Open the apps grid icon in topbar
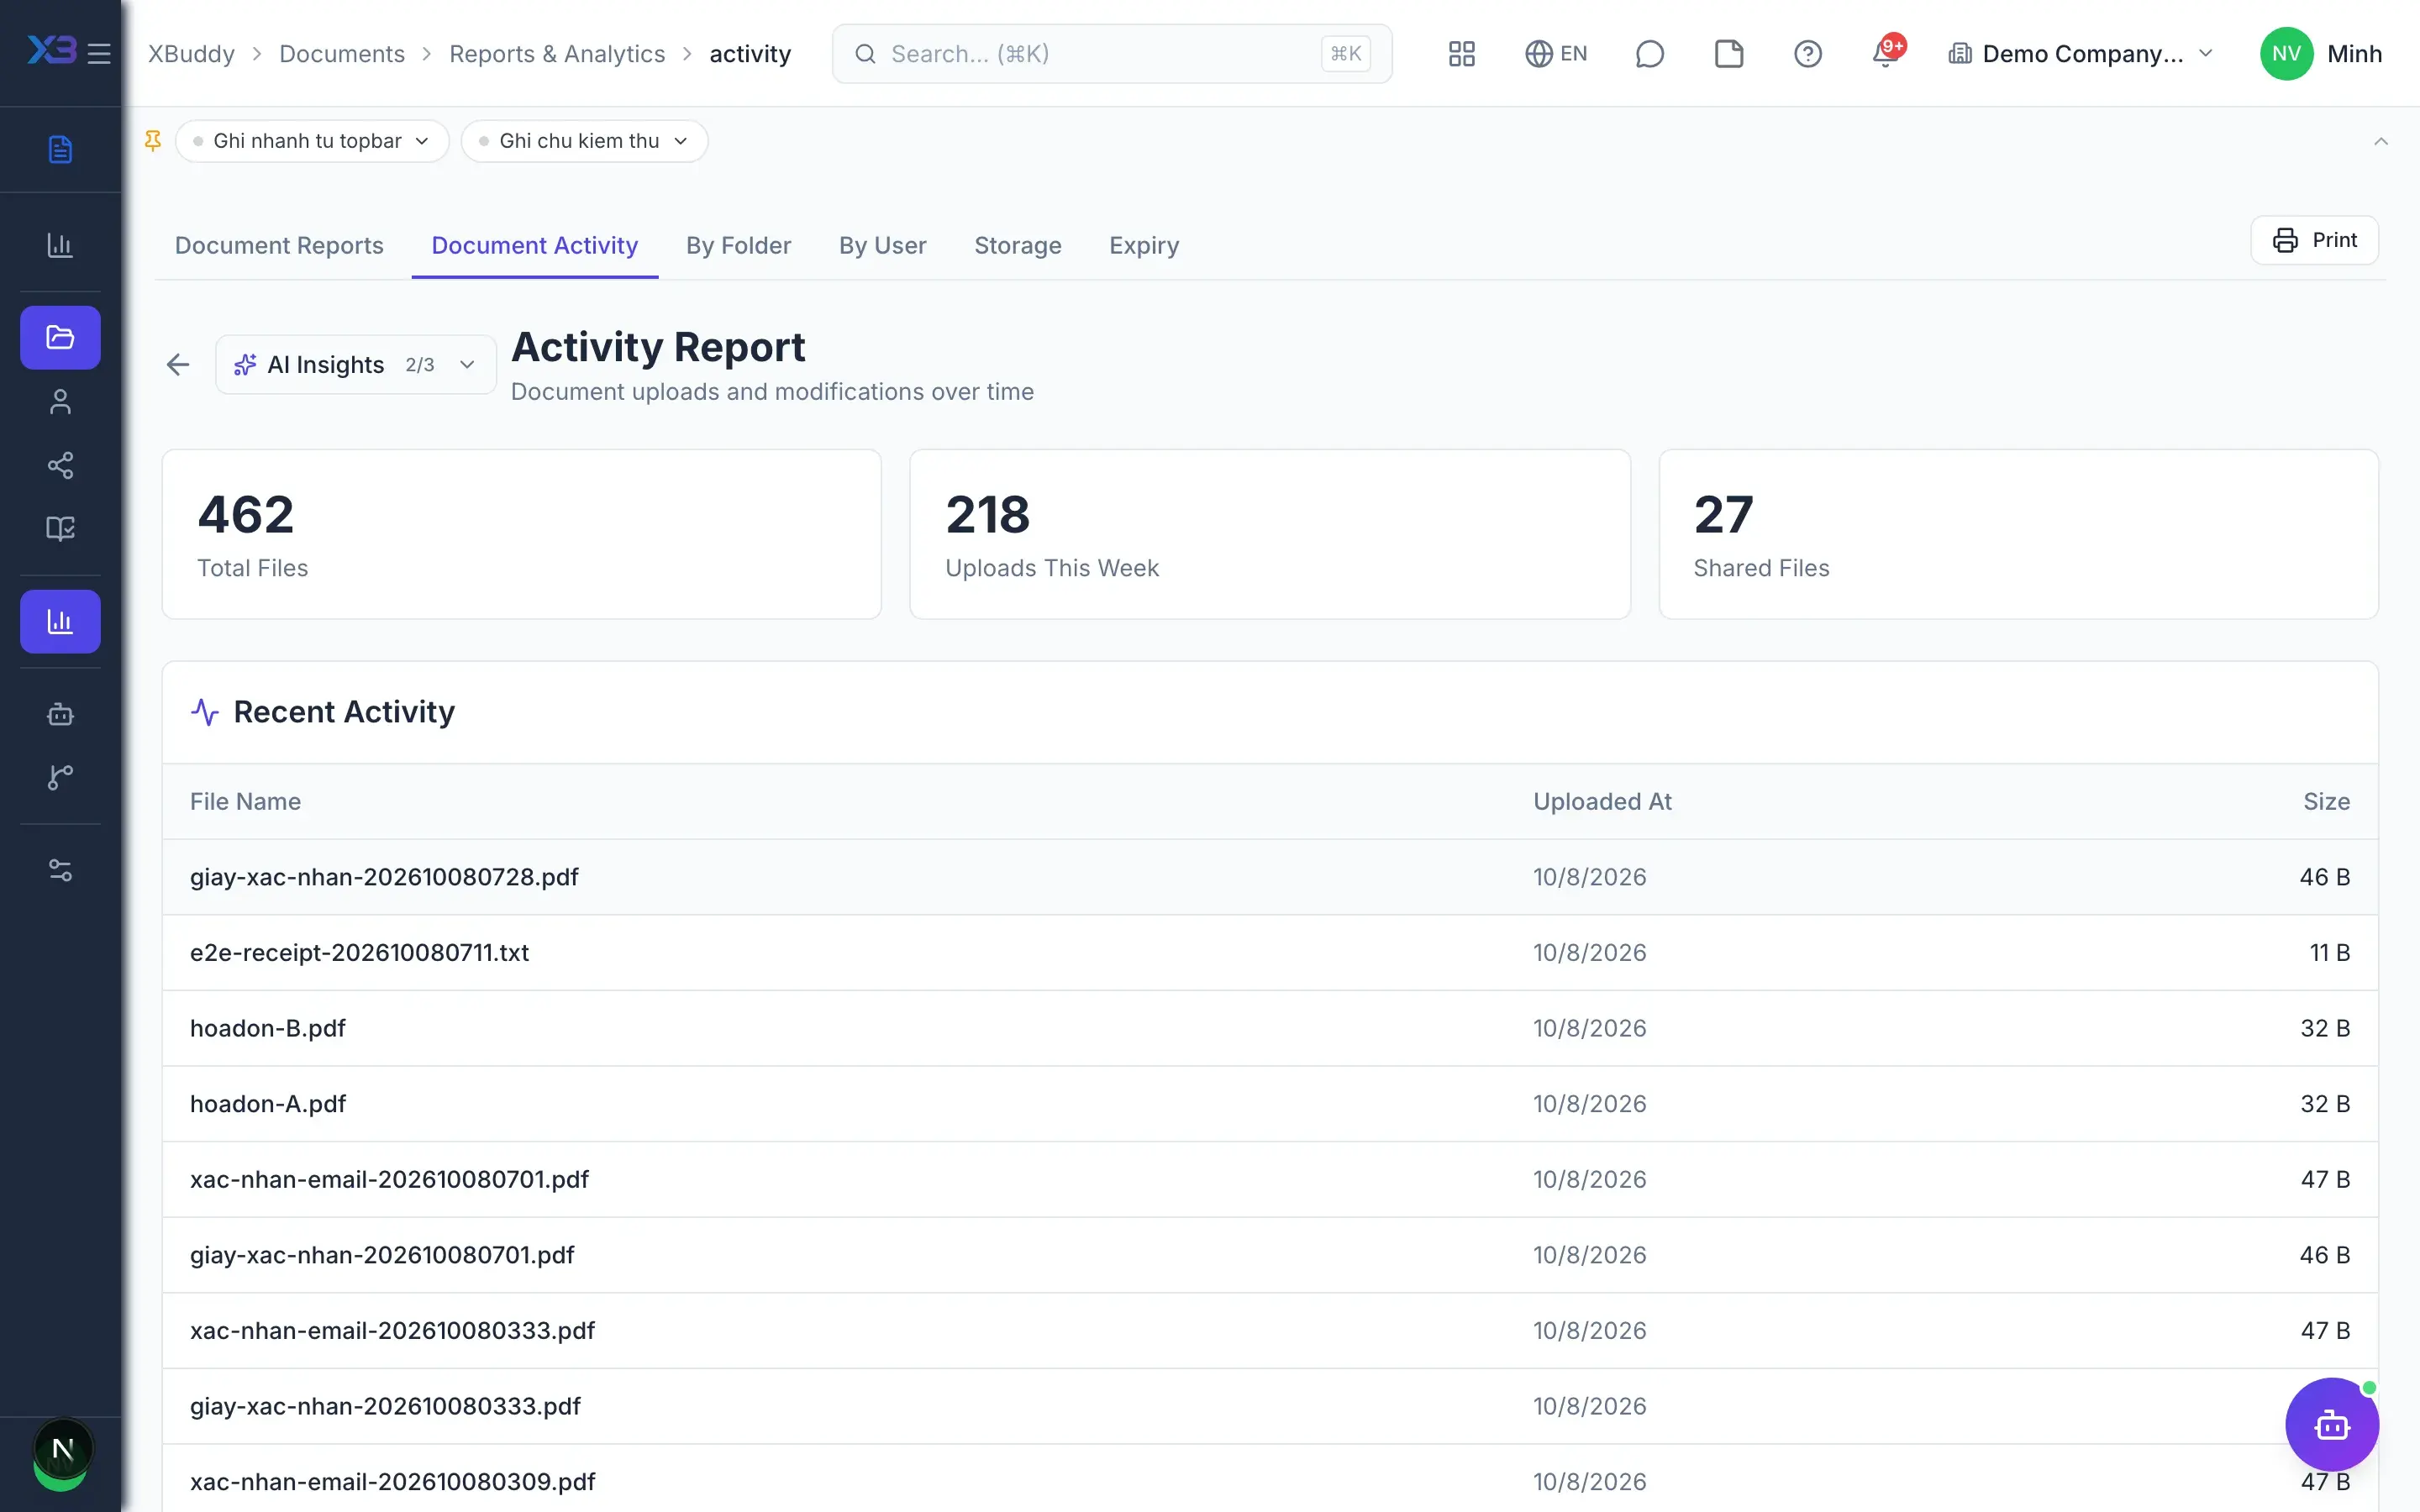This screenshot has width=2420, height=1512. (x=1462, y=53)
